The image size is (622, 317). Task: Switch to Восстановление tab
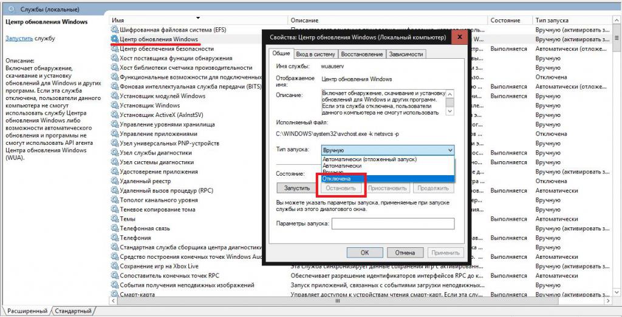tap(362, 54)
